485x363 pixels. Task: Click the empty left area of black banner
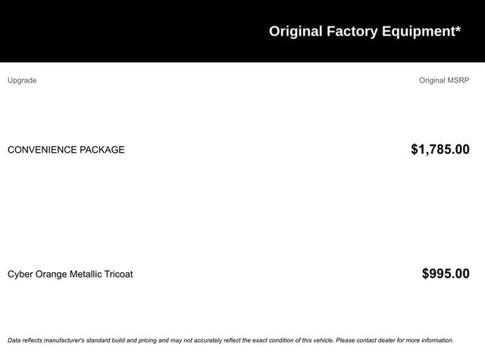[x=114, y=31]
